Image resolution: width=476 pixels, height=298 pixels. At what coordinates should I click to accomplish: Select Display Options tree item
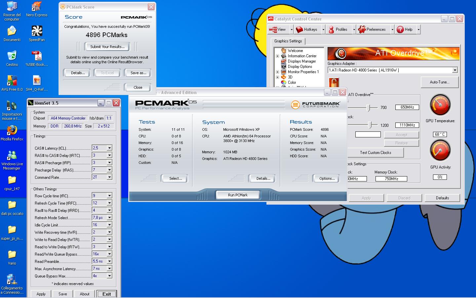(300, 67)
